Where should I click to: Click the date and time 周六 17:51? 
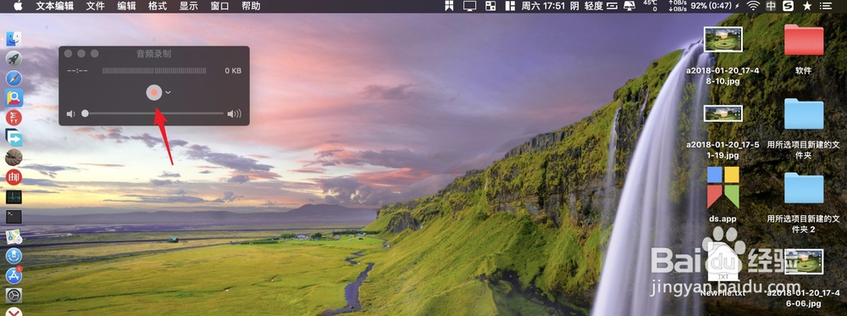pos(543,6)
